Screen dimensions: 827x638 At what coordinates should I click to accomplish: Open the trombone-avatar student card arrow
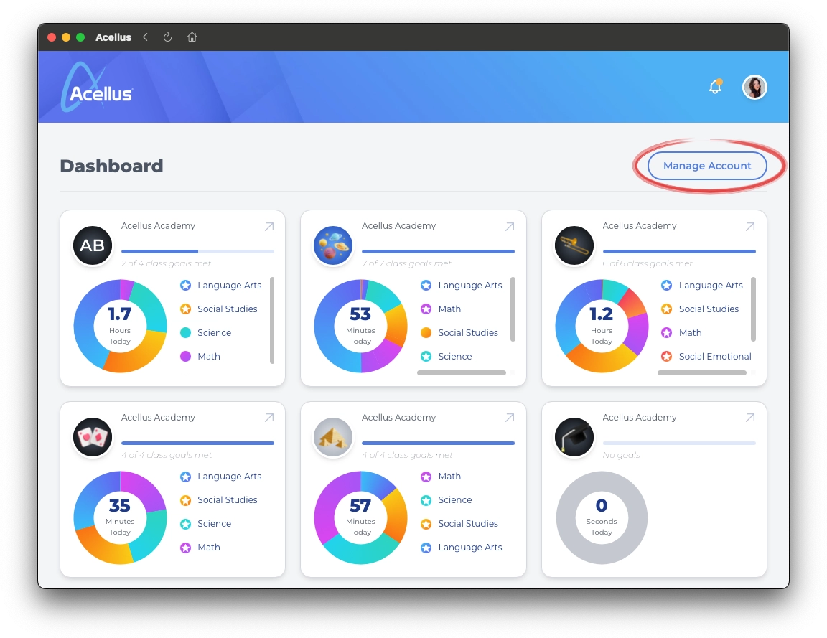click(x=750, y=227)
